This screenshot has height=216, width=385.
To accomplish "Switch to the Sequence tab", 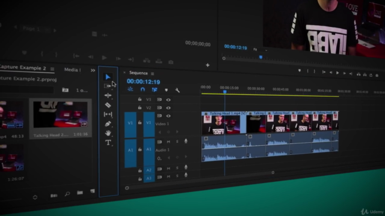I will coord(138,73).
